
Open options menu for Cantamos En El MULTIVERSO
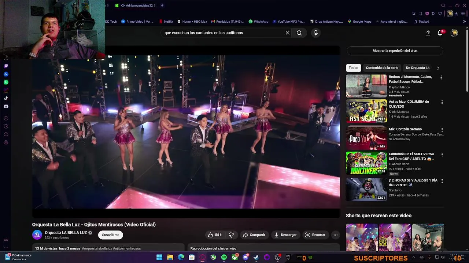tap(442, 155)
